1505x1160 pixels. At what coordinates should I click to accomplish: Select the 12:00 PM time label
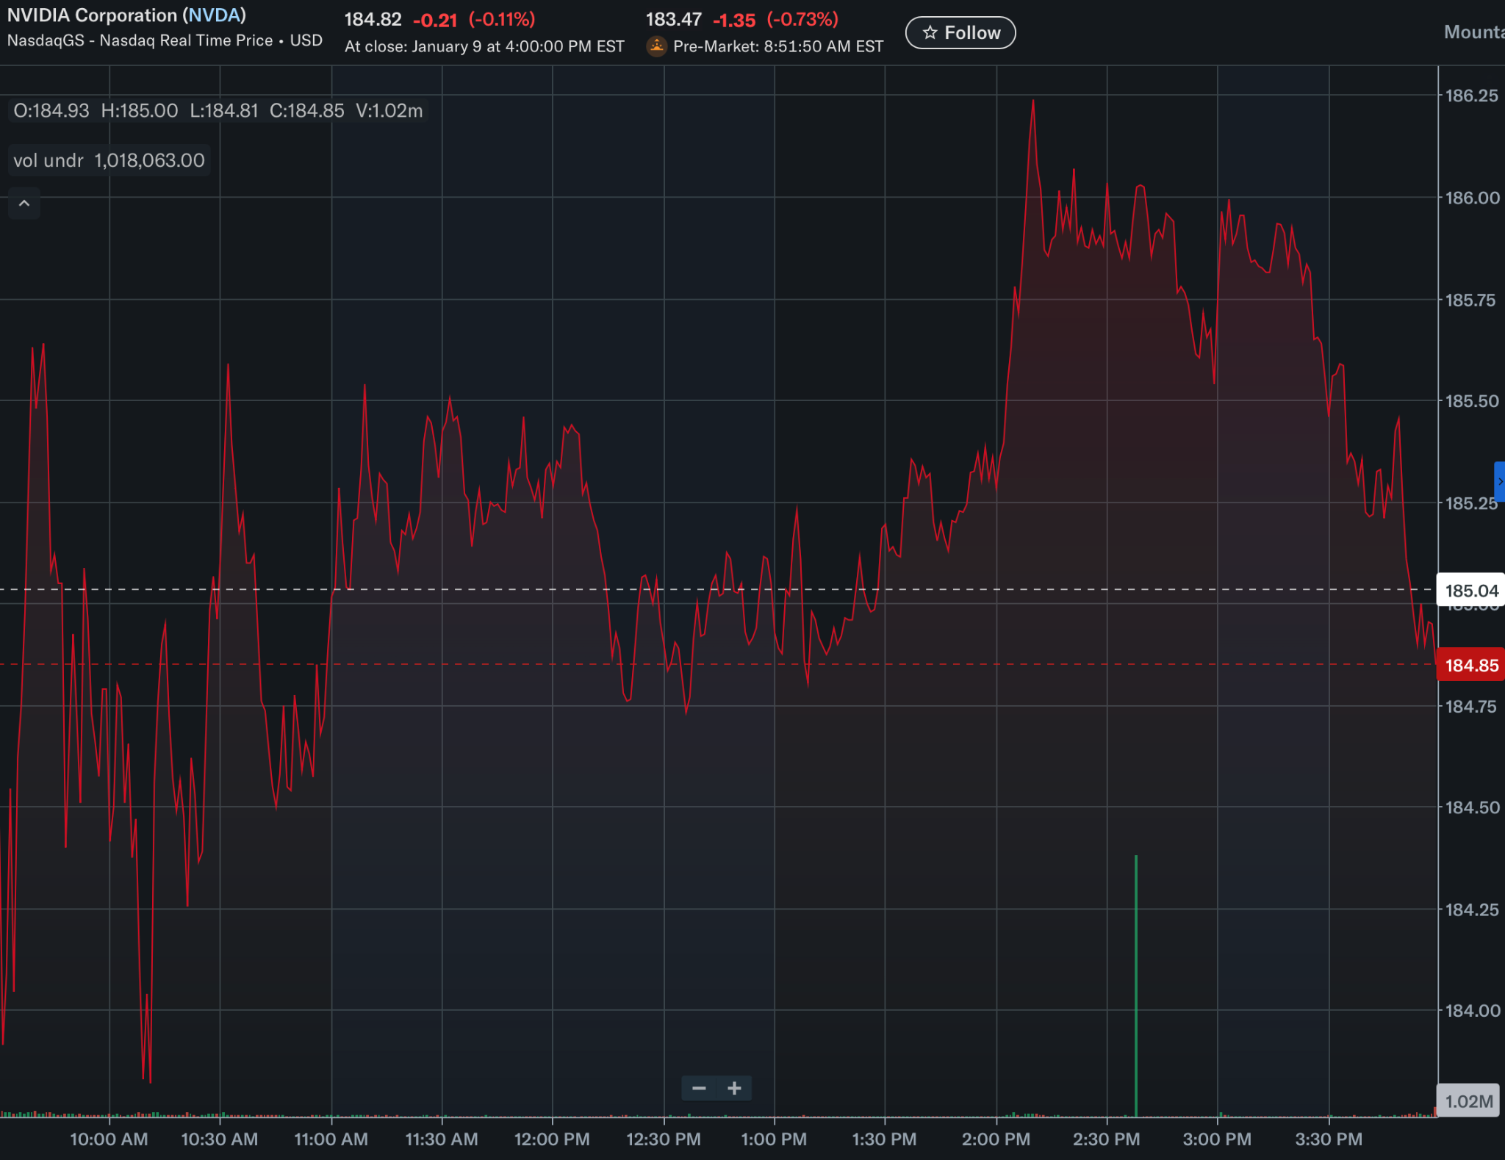point(552,1139)
